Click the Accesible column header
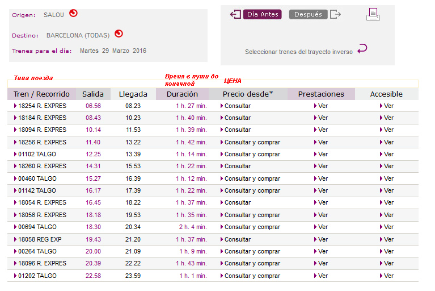This screenshot has width=435, height=291. pos(386,94)
